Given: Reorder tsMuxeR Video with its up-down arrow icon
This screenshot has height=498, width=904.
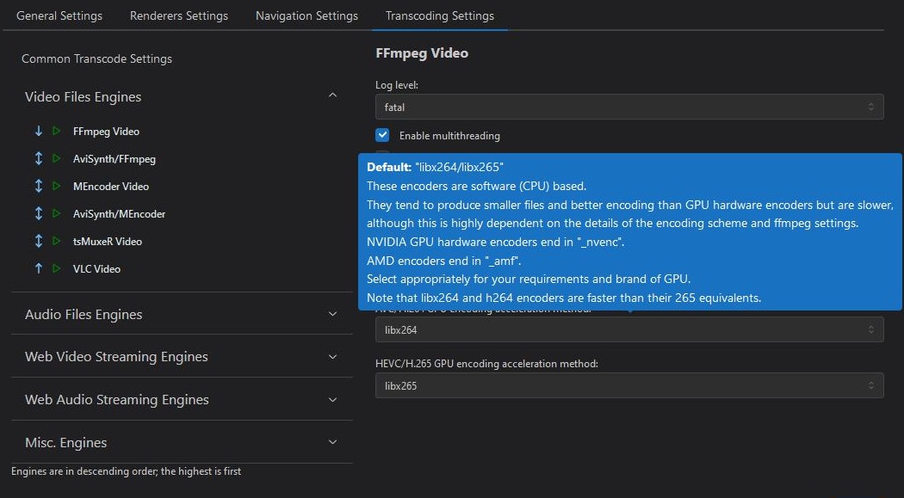Looking at the screenshot, I should (39, 241).
